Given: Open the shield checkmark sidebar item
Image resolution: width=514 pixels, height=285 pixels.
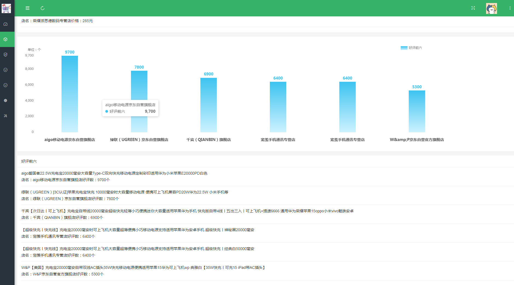Looking at the screenshot, I should (5, 55).
